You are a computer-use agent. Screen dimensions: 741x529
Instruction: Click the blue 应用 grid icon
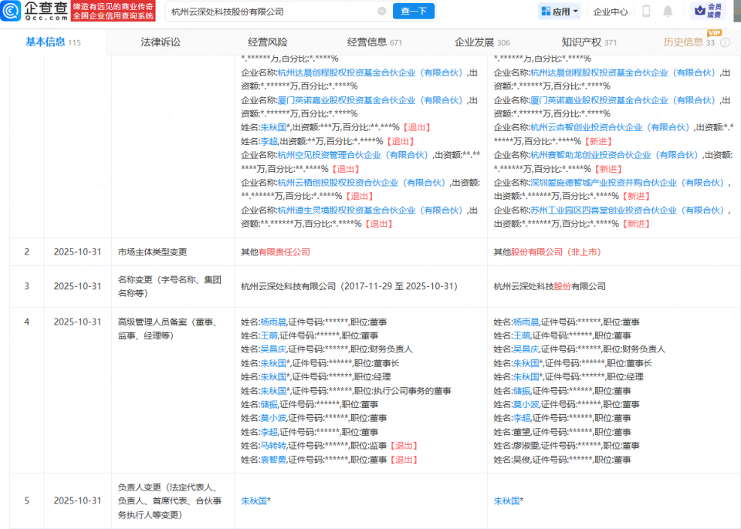[x=545, y=11]
